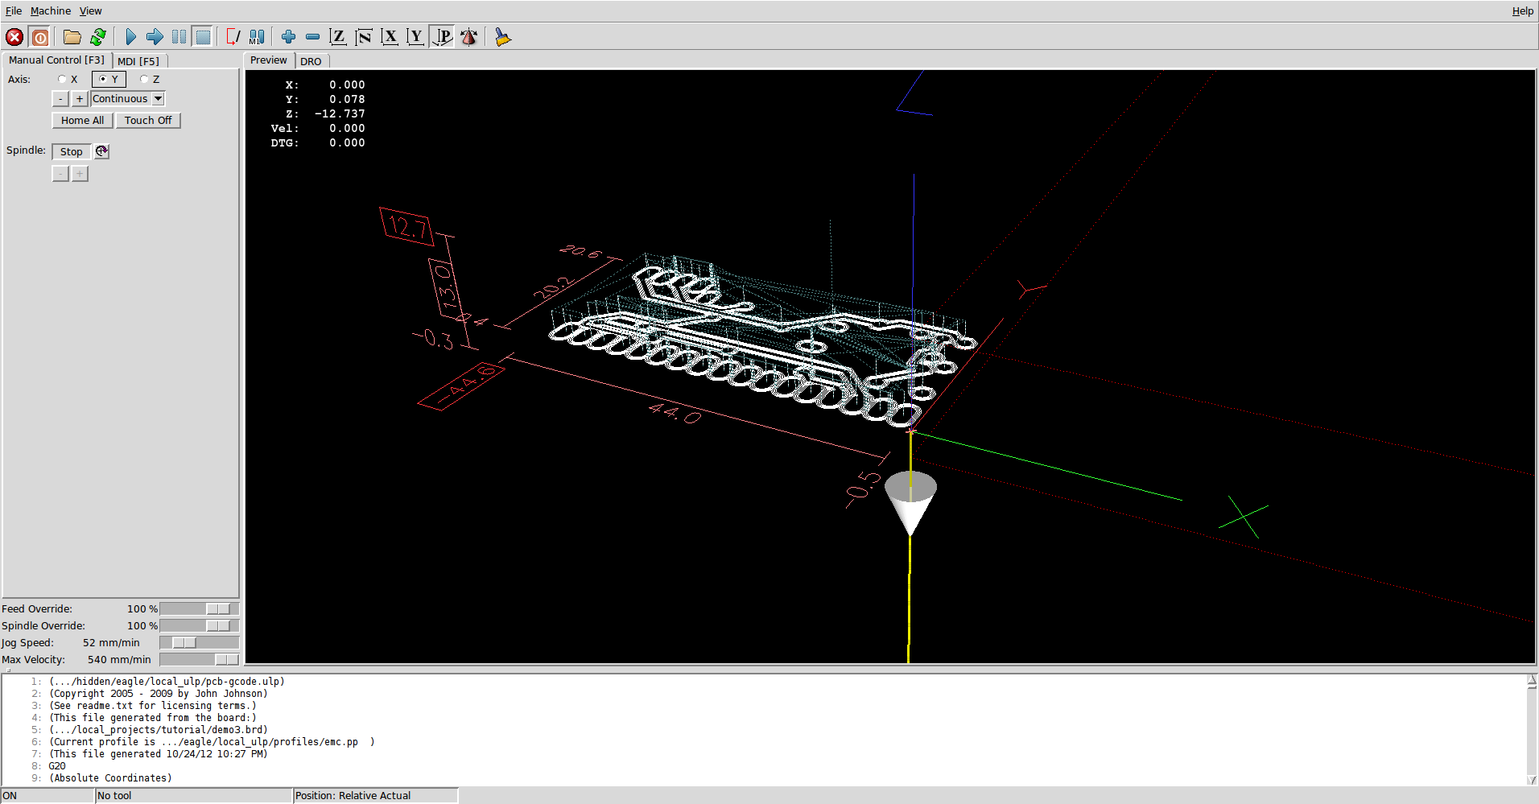
Task: Run the program with play icon
Action: click(130, 37)
